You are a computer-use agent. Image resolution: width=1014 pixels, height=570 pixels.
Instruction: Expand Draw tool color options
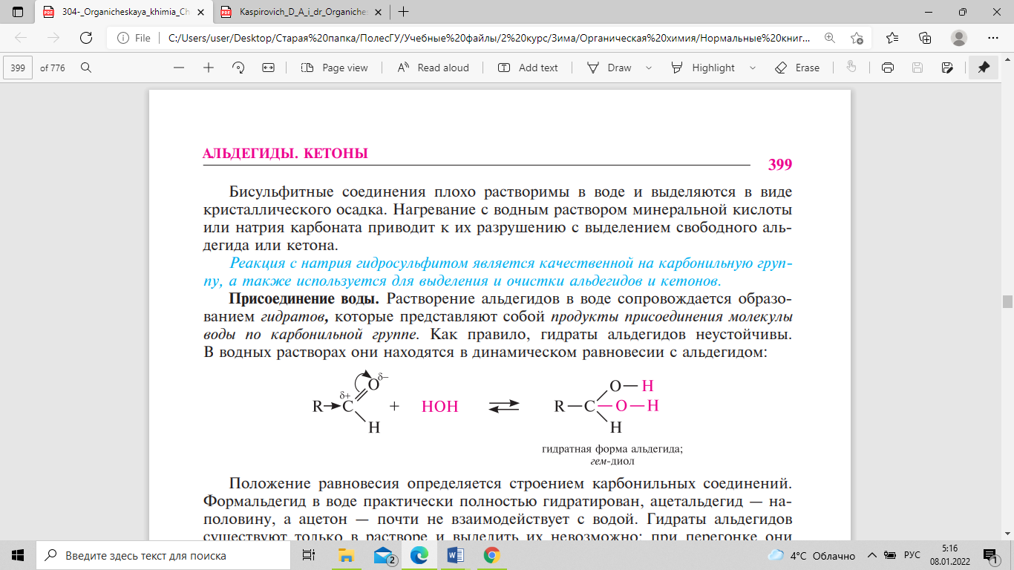tap(649, 68)
